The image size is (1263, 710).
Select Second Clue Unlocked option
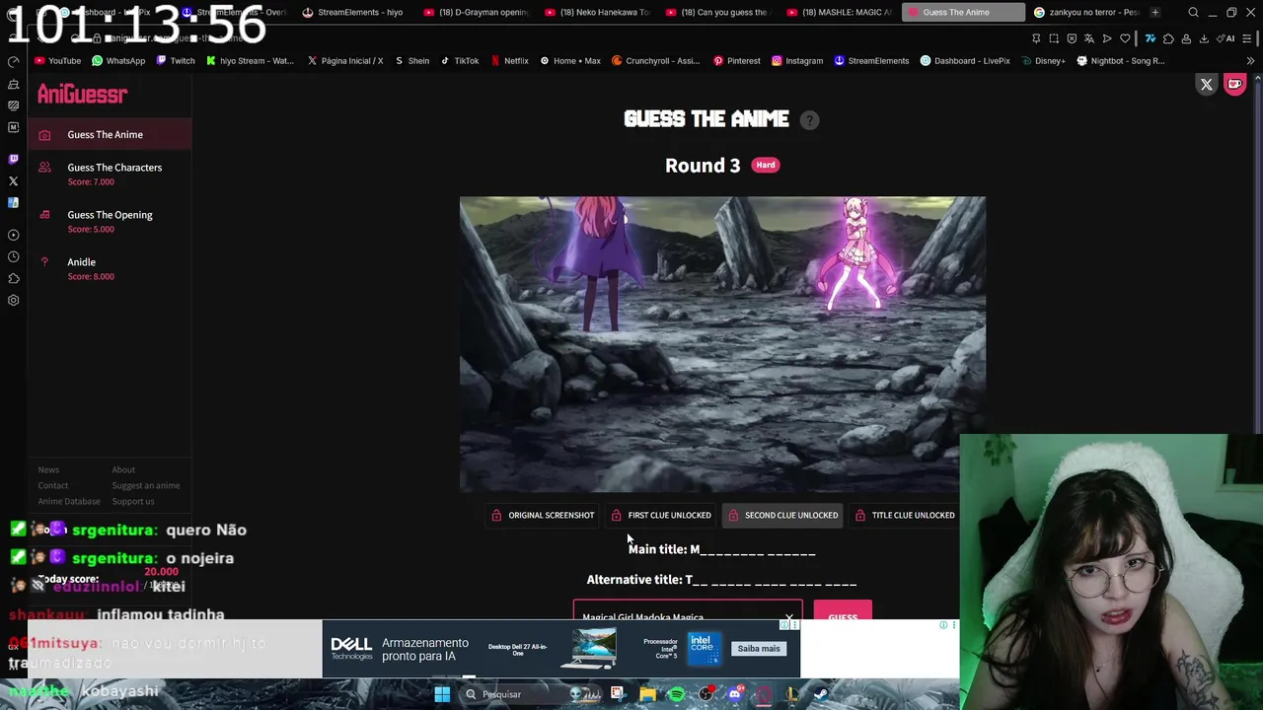pyautogui.click(x=782, y=515)
